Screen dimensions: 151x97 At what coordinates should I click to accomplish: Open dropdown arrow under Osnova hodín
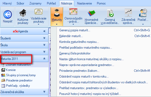pos(73,24)
